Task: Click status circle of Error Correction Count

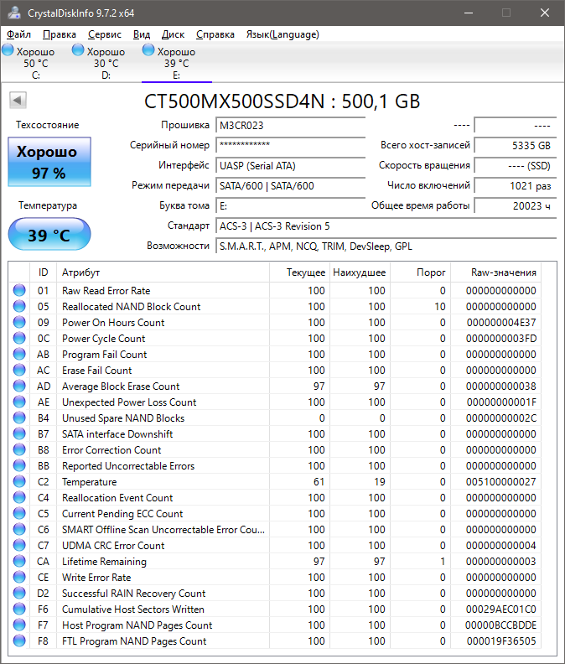Action: pyautogui.click(x=19, y=449)
